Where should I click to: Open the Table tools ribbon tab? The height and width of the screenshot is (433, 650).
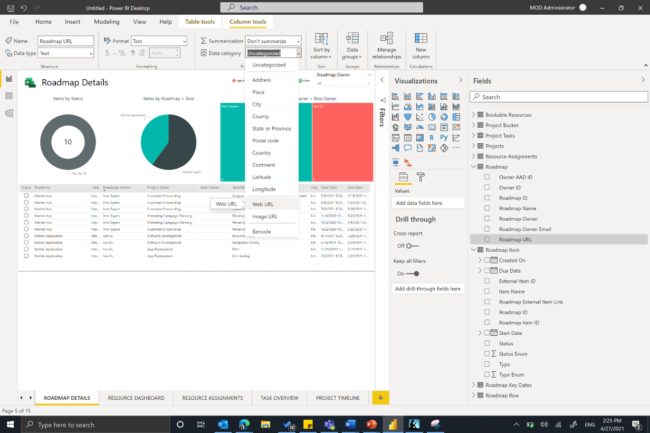click(200, 22)
